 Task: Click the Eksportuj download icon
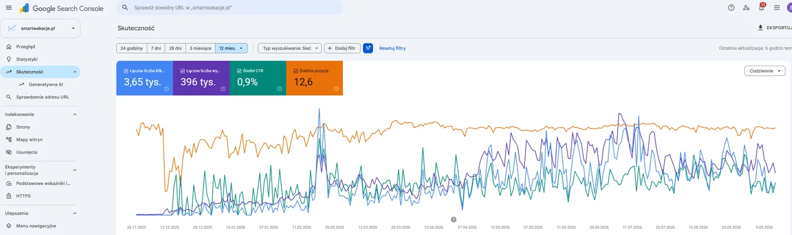click(x=760, y=28)
